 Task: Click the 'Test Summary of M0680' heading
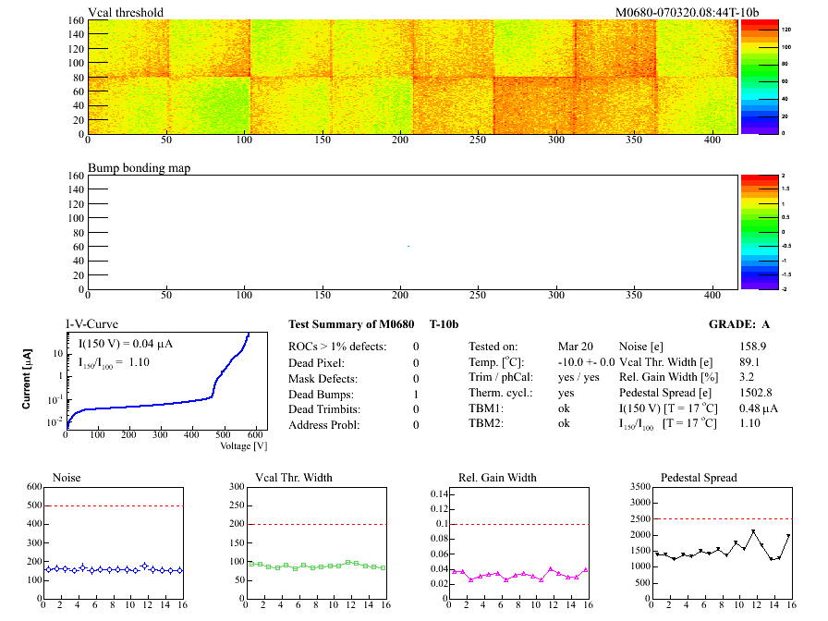pos(352,324)
